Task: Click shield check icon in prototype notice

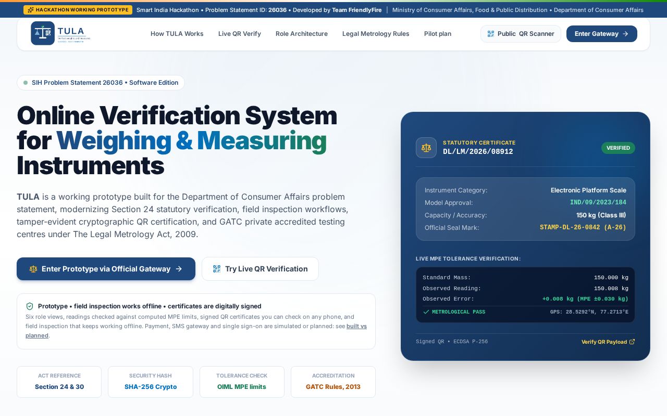Action: 30,306
